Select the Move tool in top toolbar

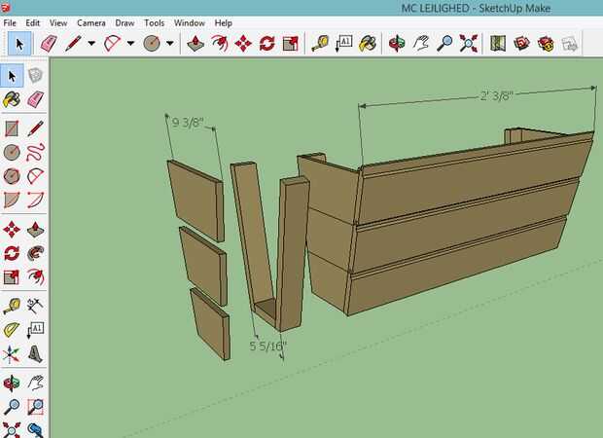click(243, 44)
